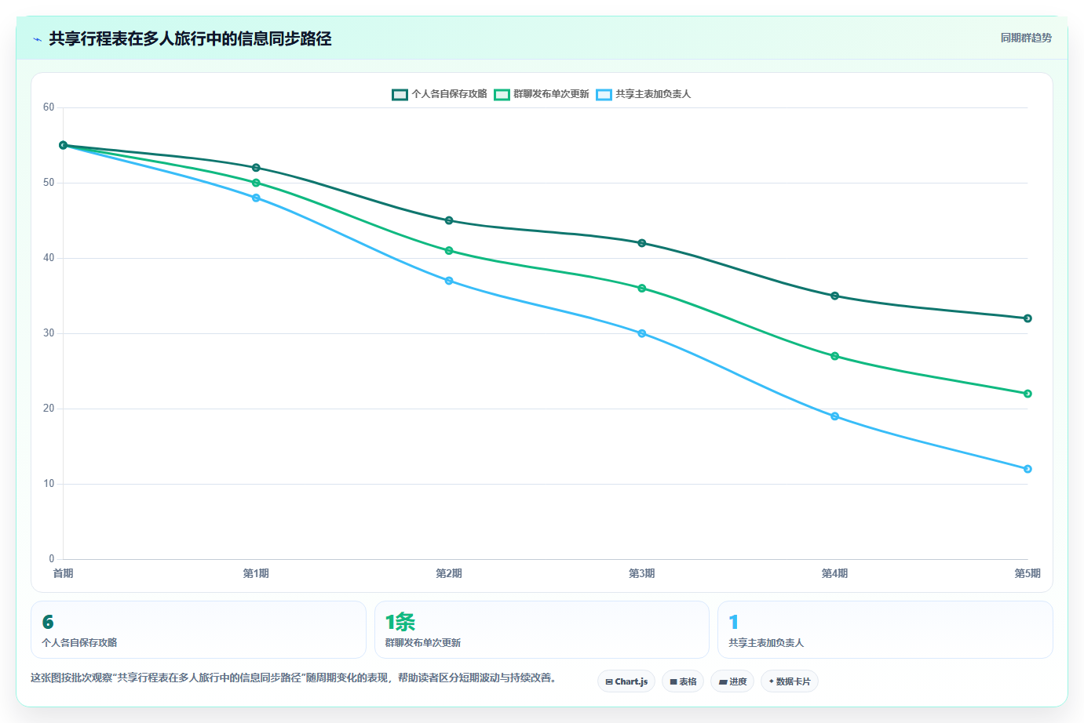Click the y-axis value 30
The width and height of the screenshot is (1084, 723).
coord(49,333)
